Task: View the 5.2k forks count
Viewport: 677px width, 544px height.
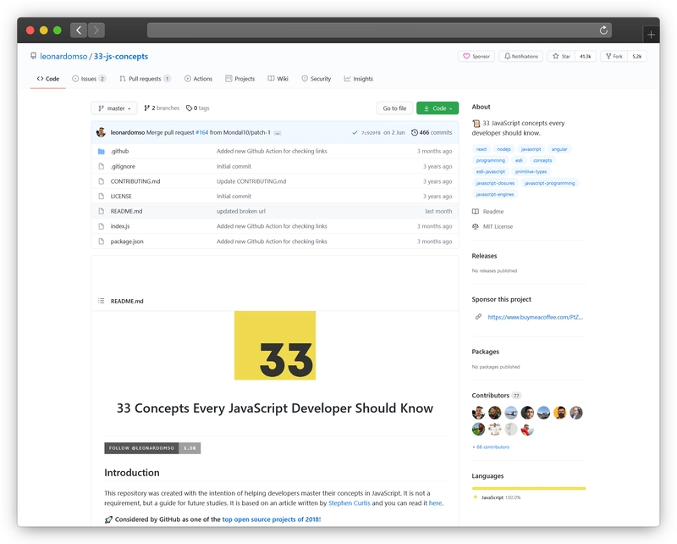Action: [637, 56]
